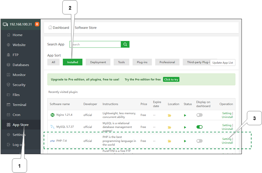Screen dimensions: 262x173
Task: Select the All app sort tab
Action: pyautogui.click(x=53, y=62)
